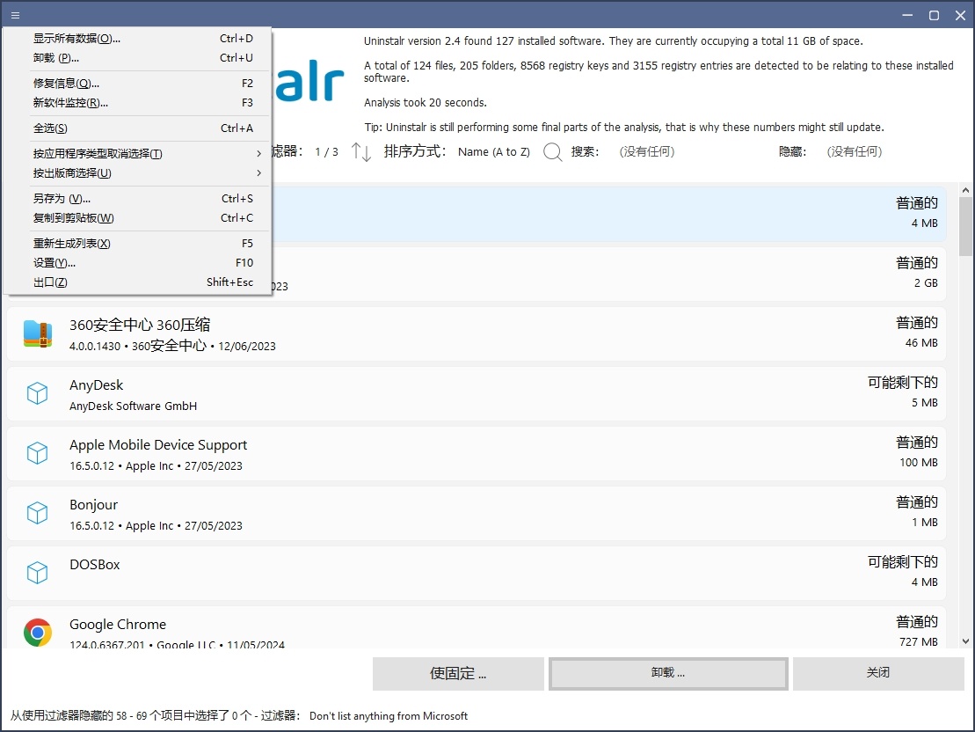Click the AnyDesk package icon
Image resolution: width=975 pixels, height=732 pixels.
pyautogui.click(x=37, y=393)
